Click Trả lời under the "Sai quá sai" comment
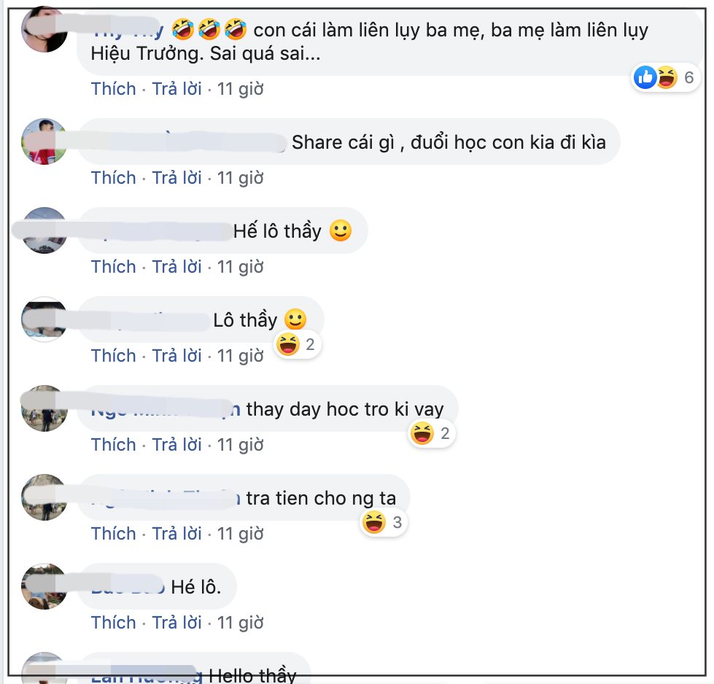The image size is (714, 684). pyautogui.click(x=176, y=89)
